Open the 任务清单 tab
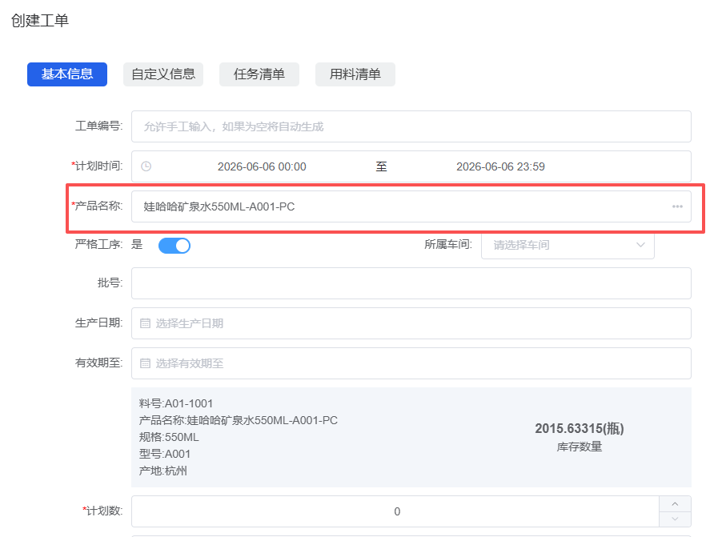 (259, 74)
